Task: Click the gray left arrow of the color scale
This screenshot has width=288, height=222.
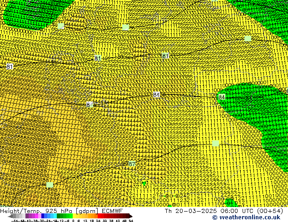Action: tap(10, 216)
